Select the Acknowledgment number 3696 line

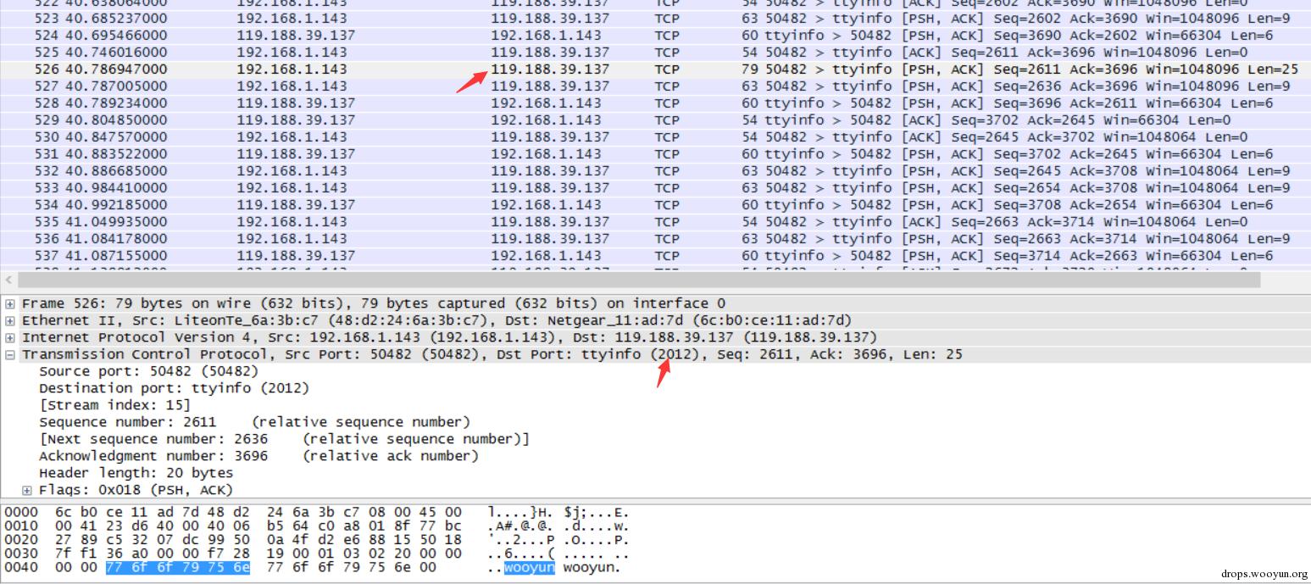(x=258, y=456)
